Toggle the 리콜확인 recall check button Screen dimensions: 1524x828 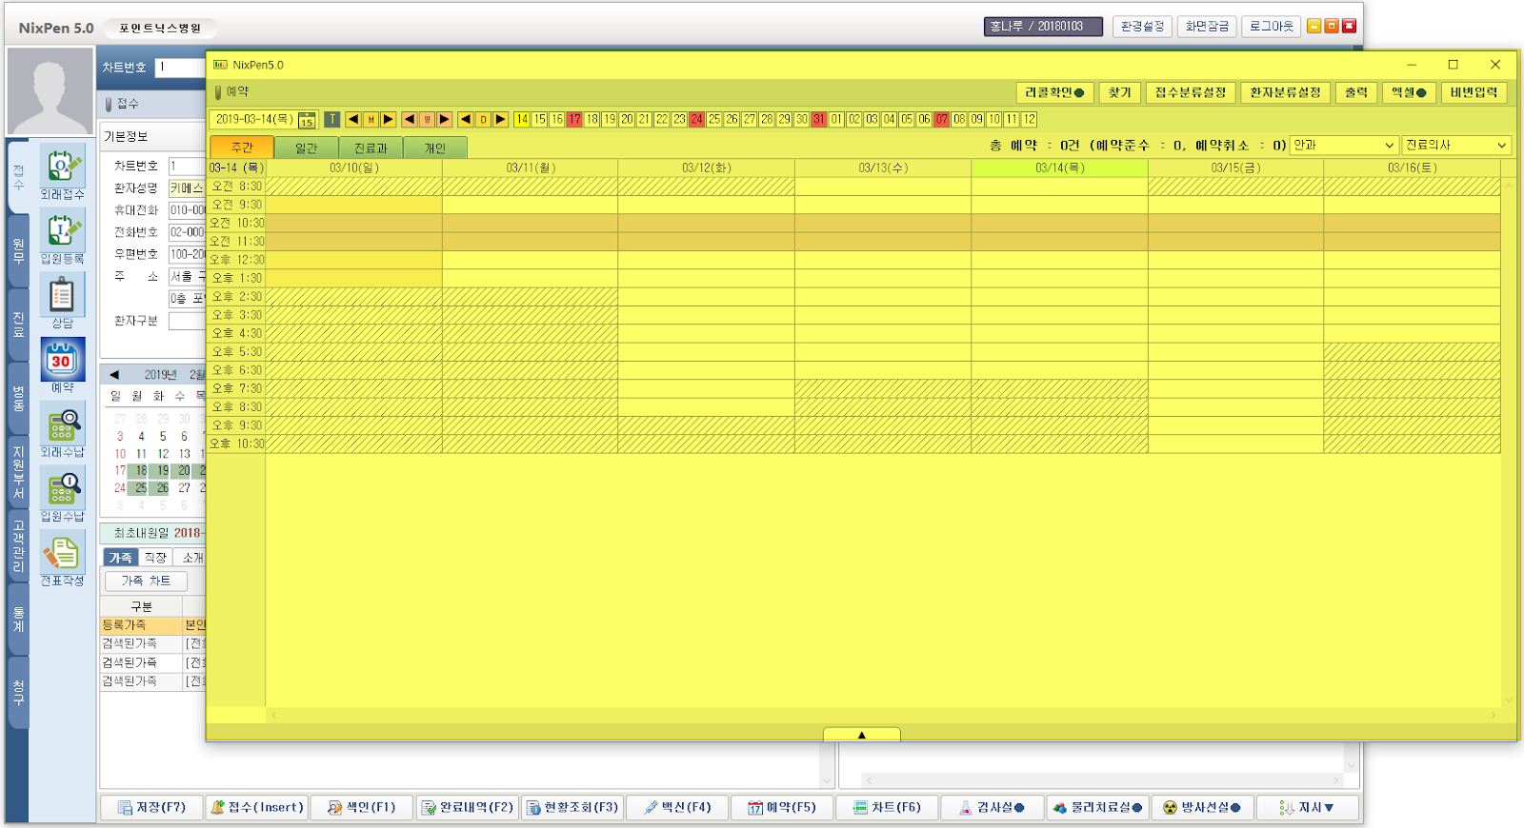click(x=1053, y=92)
